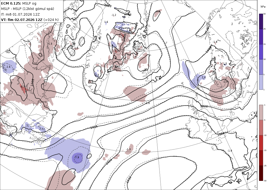Select the 1 to 5 hPa palest blue swatch
Viewport: 269px width, 190px height.
tap(261, 82)
